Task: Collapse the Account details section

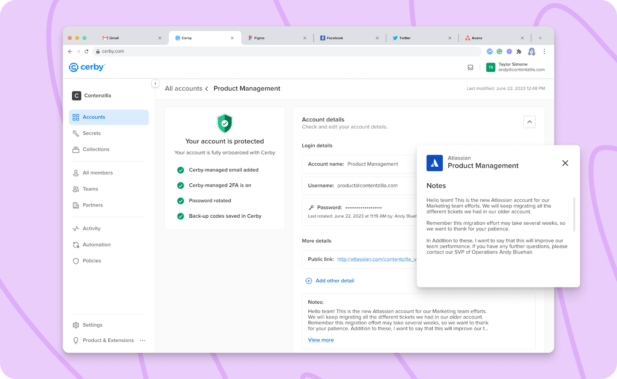Action: (x=529, y=122)
